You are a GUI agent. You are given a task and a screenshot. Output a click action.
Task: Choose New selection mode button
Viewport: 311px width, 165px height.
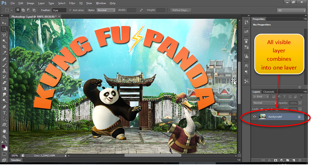click(18, 10)
